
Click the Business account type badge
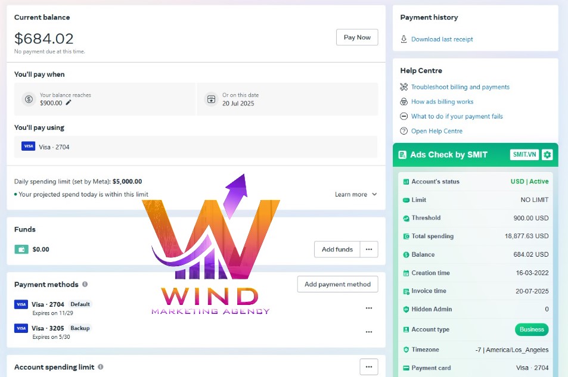532,329
